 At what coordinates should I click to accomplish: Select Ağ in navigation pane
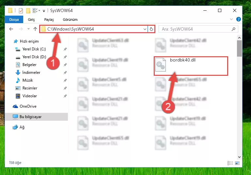point(19,127)
